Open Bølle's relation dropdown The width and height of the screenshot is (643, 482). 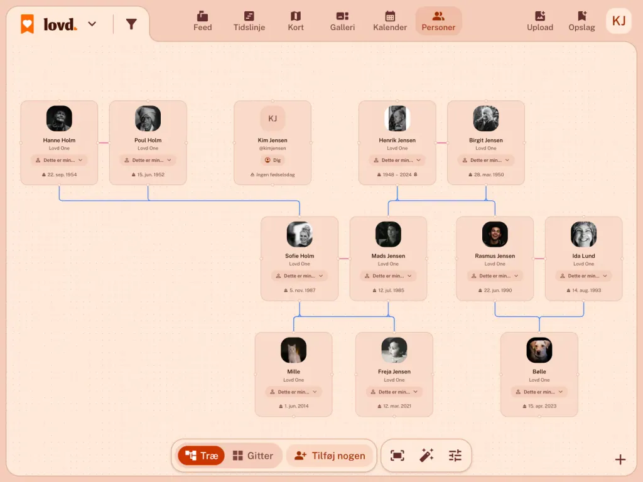[x=539, y=392]
